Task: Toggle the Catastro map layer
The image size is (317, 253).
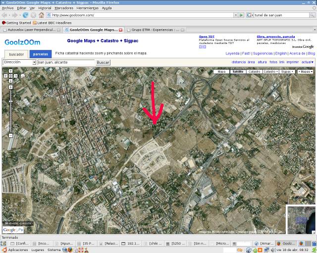Action: (x=254, y=72)
